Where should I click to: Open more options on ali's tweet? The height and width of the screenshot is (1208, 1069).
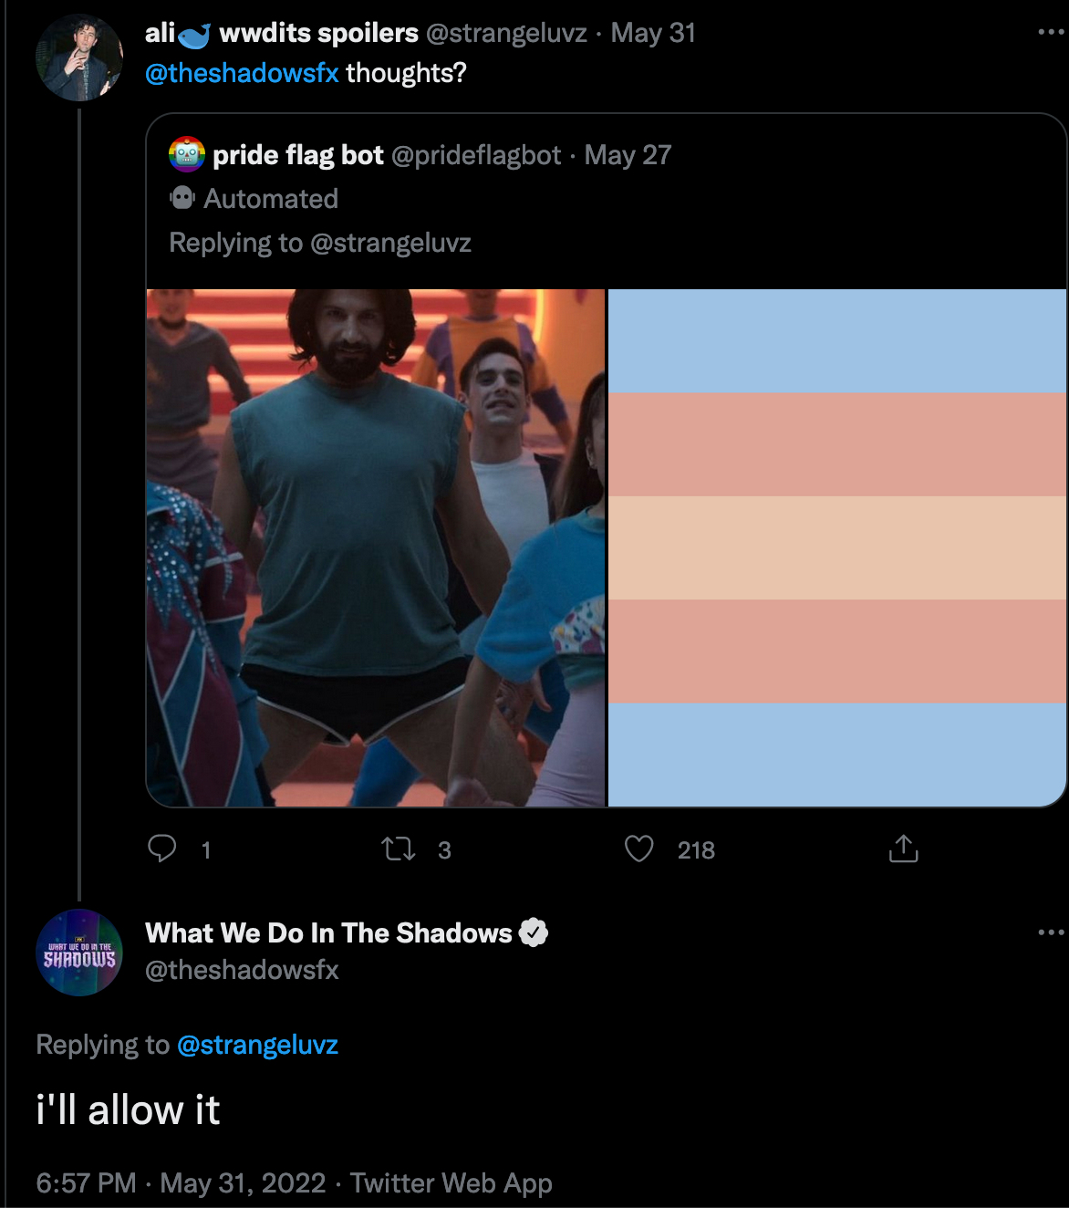pos(1051,33)
